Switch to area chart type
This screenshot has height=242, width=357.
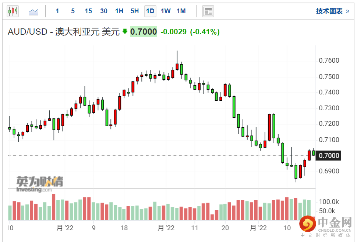tap(34, 12)
